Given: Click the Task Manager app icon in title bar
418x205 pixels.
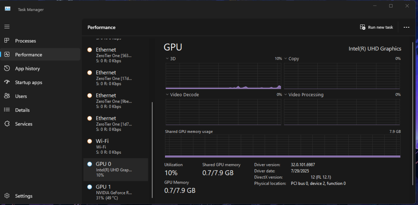Looking at the screenshot, I should [x=8, y=9].
